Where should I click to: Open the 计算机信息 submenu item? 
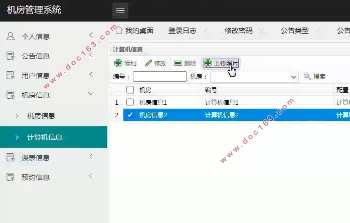coord(54,137)
